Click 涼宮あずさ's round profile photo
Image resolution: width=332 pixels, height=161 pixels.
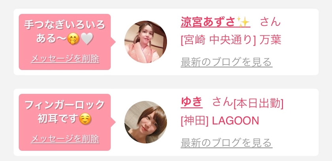click(146, 42)
